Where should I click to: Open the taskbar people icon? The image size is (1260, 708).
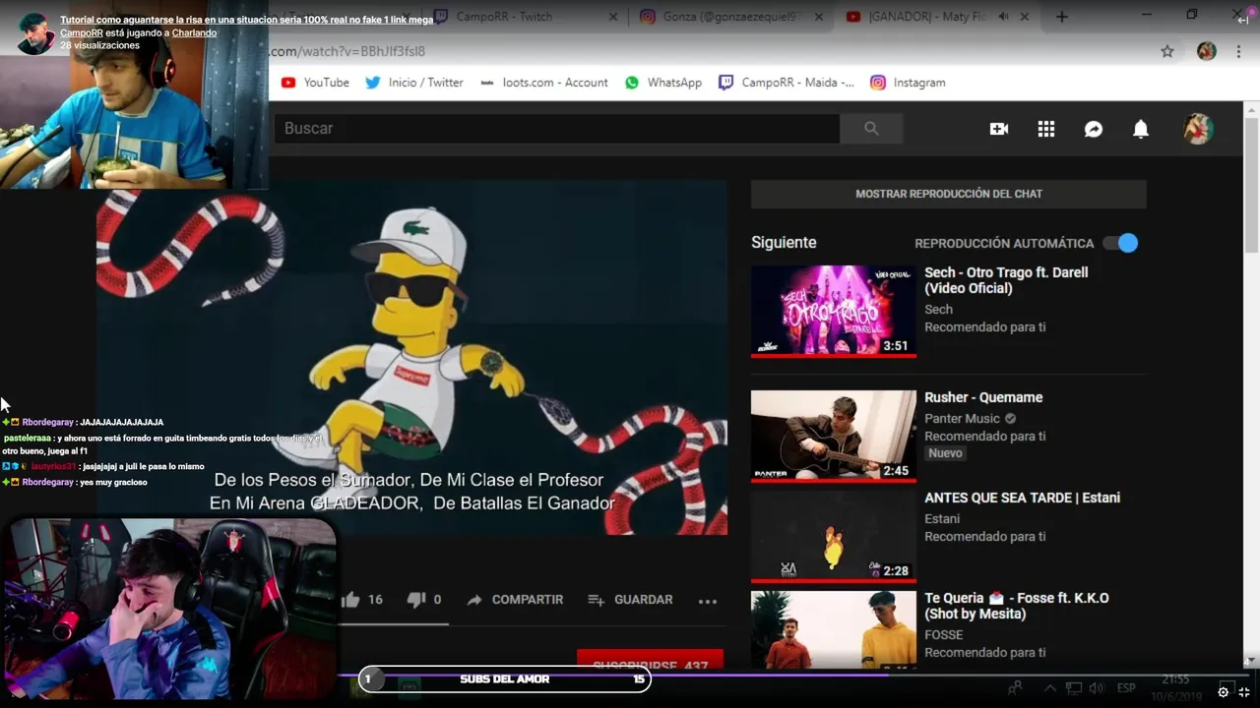coord(1015,688)
